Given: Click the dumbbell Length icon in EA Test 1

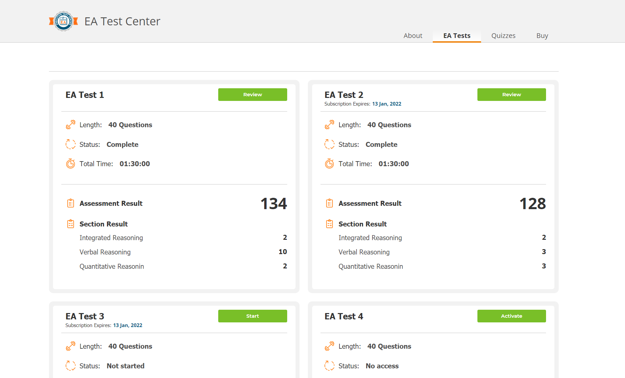Looking at the screenshot, I should 71,125.
